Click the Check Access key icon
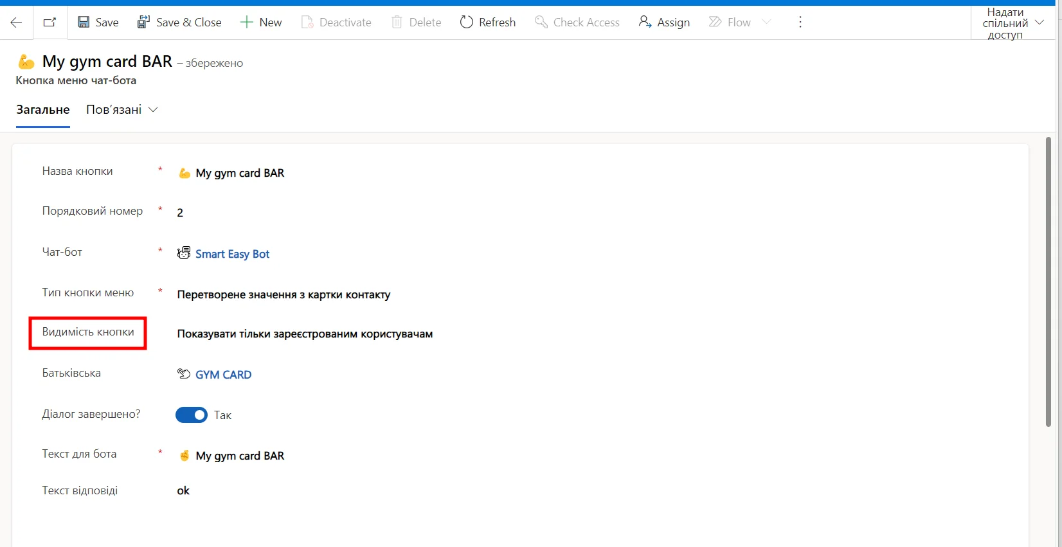This screenshot has height=547, width=1062. pos(541,22)
